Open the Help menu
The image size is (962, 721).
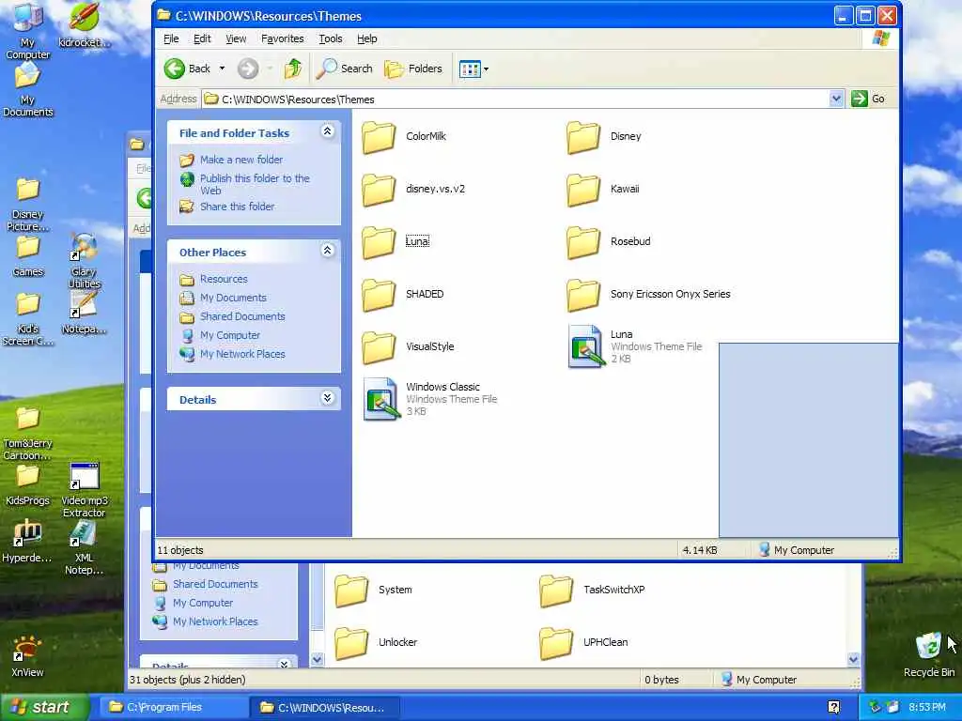[367, 38]
